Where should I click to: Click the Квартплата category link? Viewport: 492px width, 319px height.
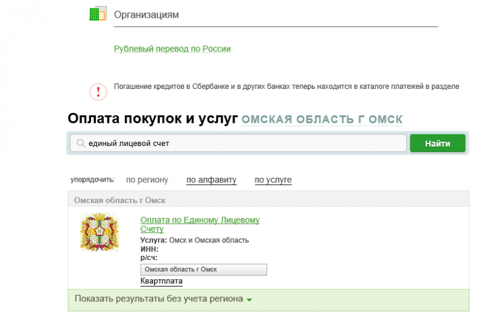pos(161,281)
